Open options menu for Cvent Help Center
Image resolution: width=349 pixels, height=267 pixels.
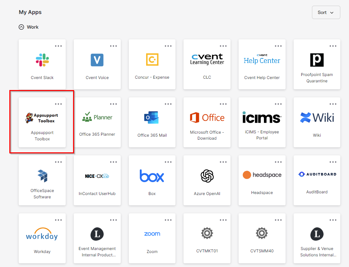[x=278, y=46]
